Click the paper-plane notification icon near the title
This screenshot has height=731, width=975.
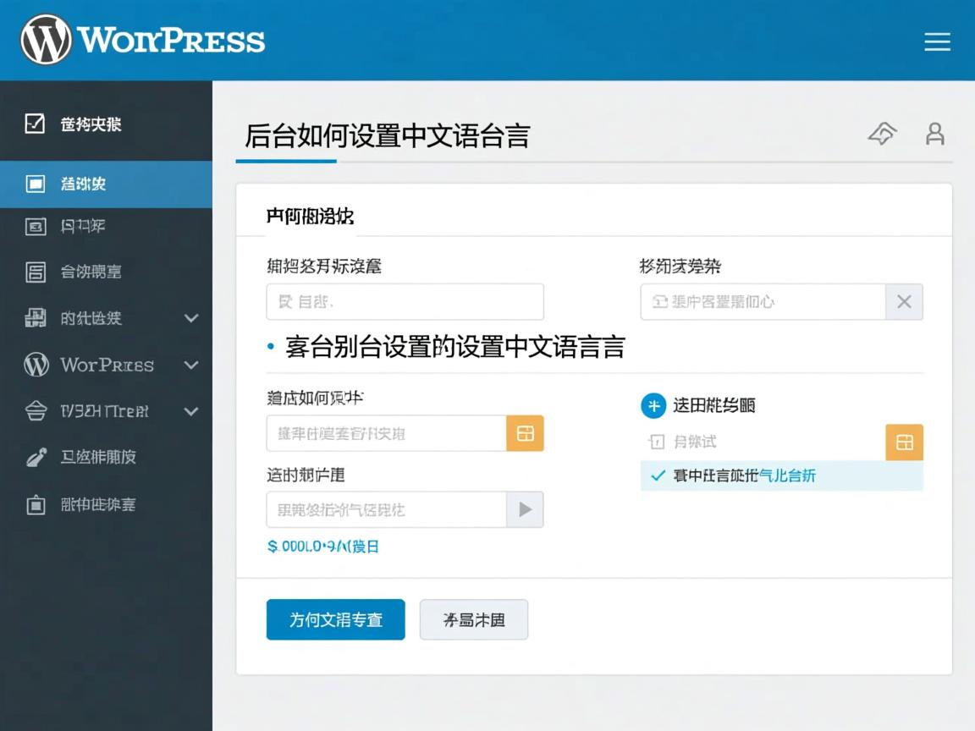(x=882, y=134)
